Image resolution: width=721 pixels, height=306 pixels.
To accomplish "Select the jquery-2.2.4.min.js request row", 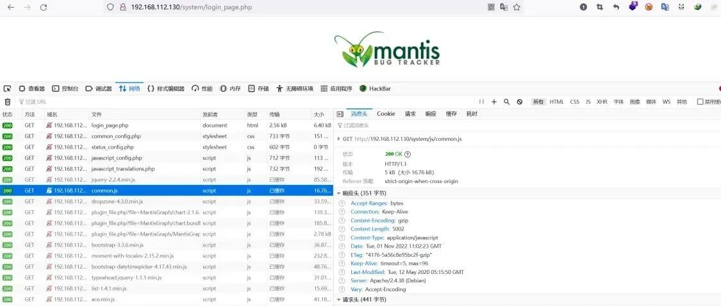I will coord(167,180).
